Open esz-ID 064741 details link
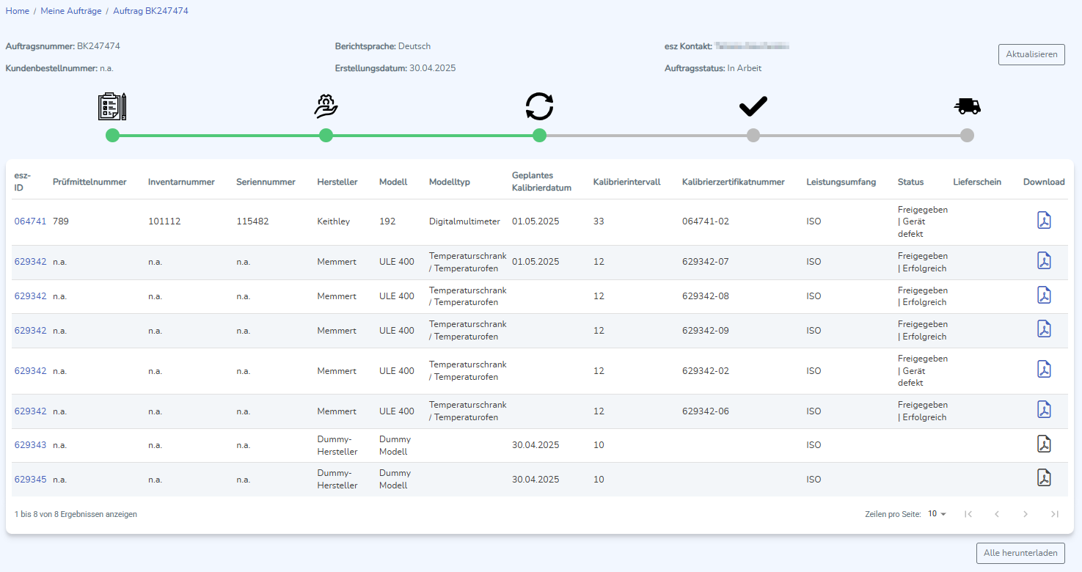Screen dimensions: 1082x572 [x=30, y=220]
